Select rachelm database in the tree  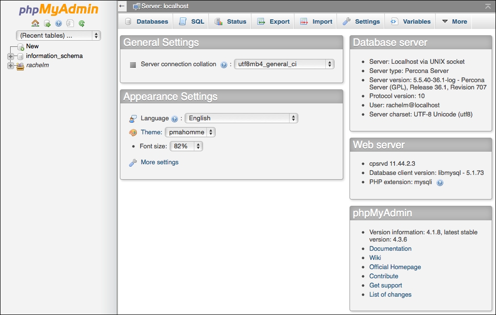[37, 65]
